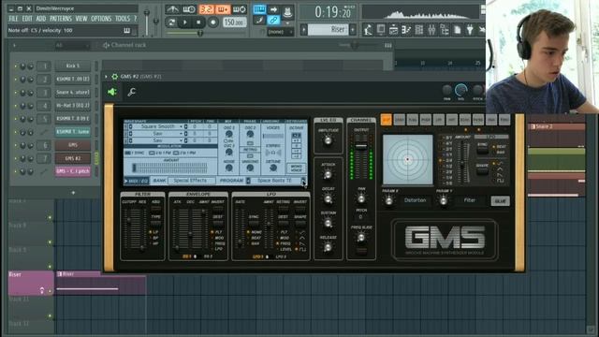Click the play button in transport
Viewport: 599px width, 337px height.
point(185,22)
